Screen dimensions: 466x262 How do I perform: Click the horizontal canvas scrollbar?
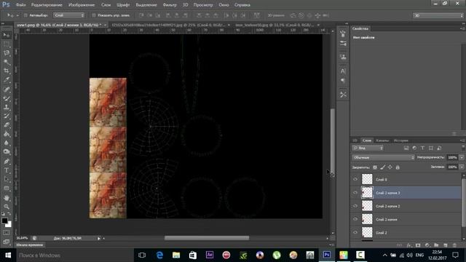click(x=207, y=238)
